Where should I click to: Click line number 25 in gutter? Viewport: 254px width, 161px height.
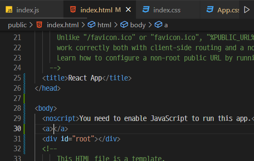[x=17, y=78]
